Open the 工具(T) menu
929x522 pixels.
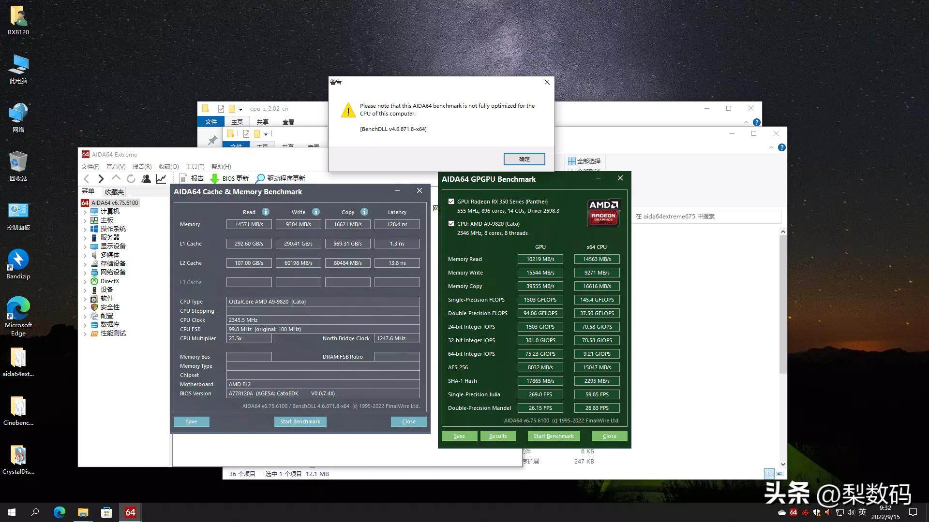(x=195, y=166)
